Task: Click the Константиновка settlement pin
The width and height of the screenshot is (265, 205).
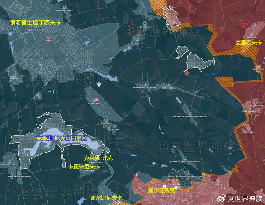Action: click(x=36, y=26)
